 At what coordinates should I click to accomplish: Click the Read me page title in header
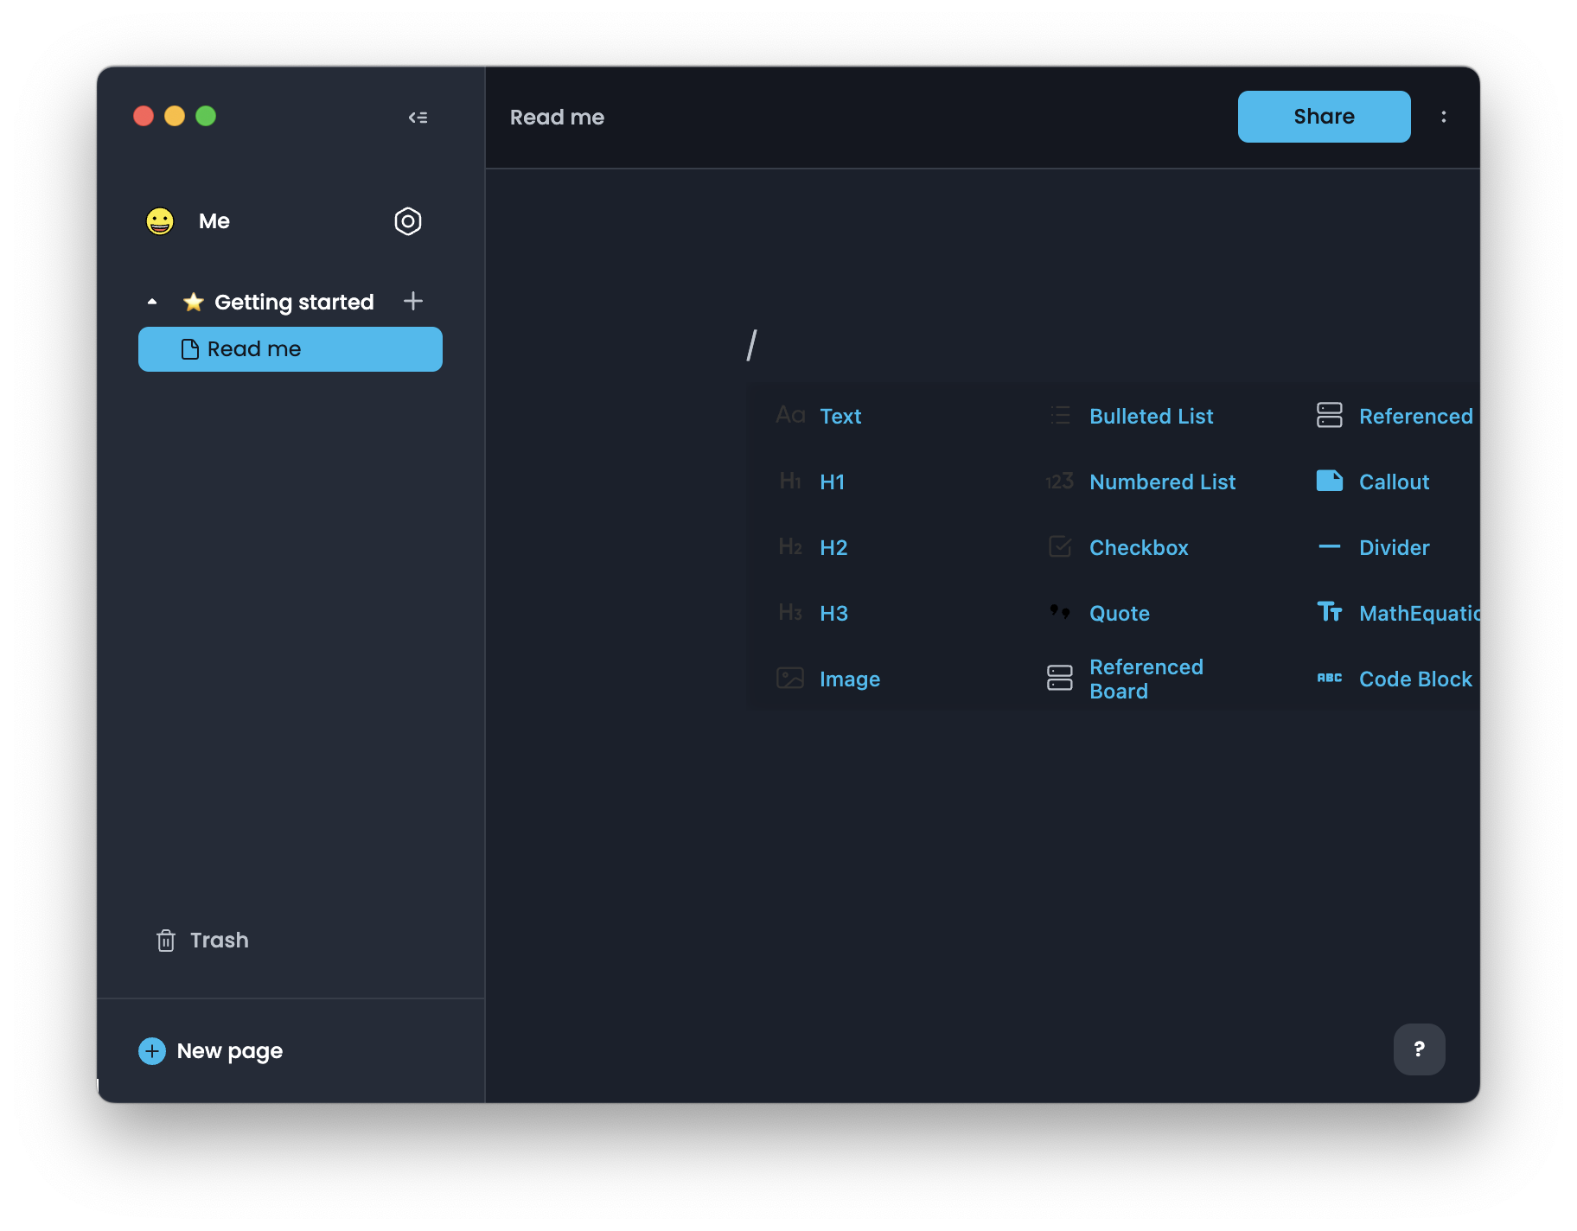[x=557, y=118]
